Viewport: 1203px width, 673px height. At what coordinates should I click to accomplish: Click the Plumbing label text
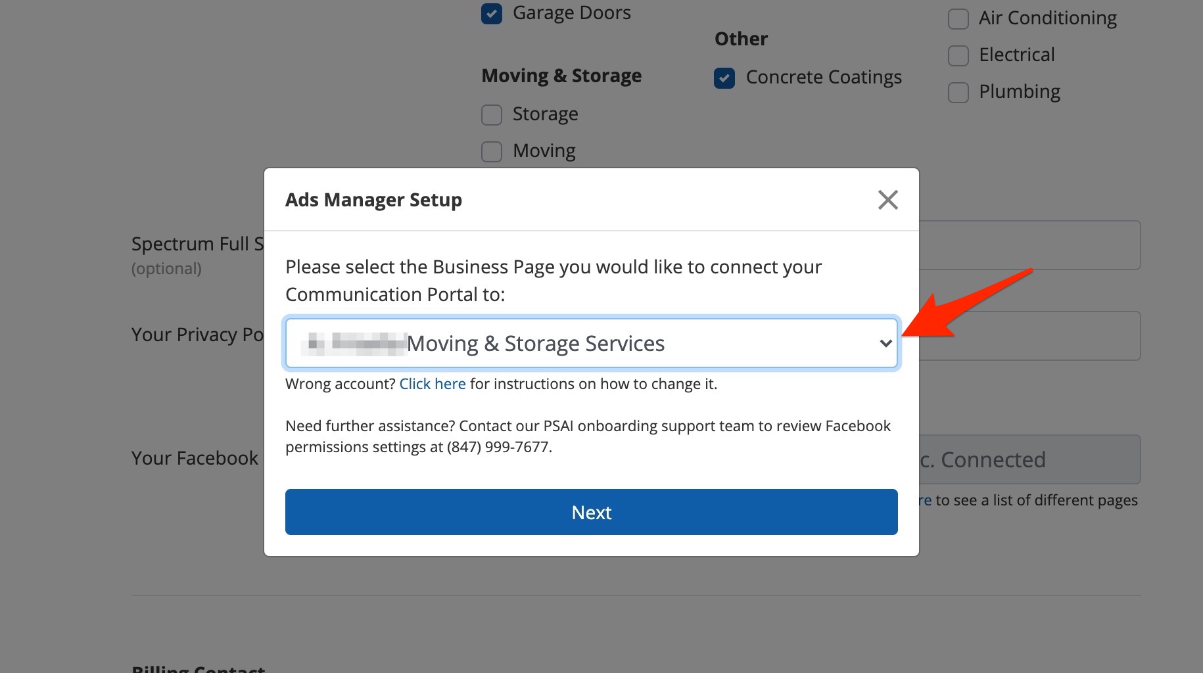[1019, 92]
